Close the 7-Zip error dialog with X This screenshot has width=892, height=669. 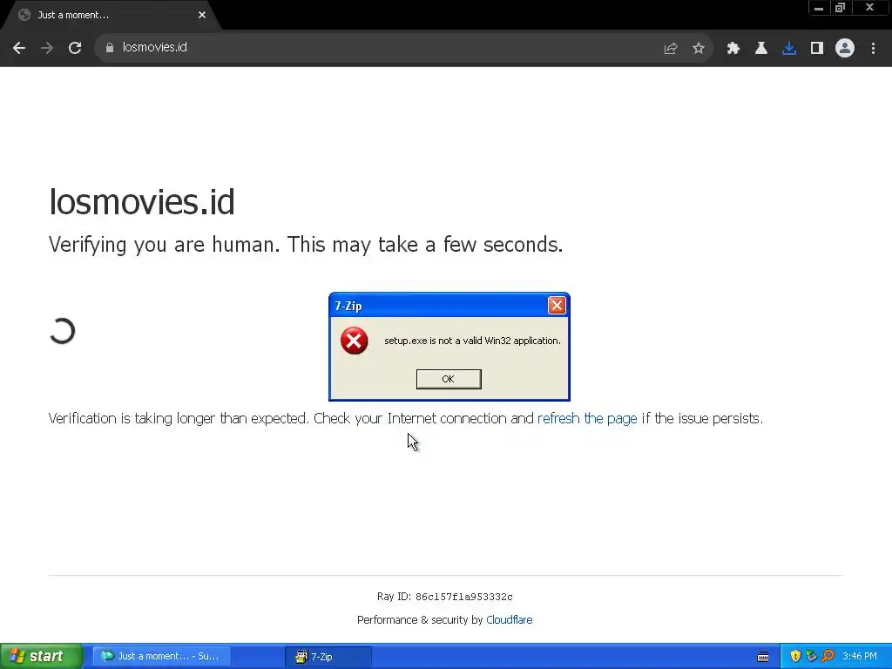coord(557,306)
